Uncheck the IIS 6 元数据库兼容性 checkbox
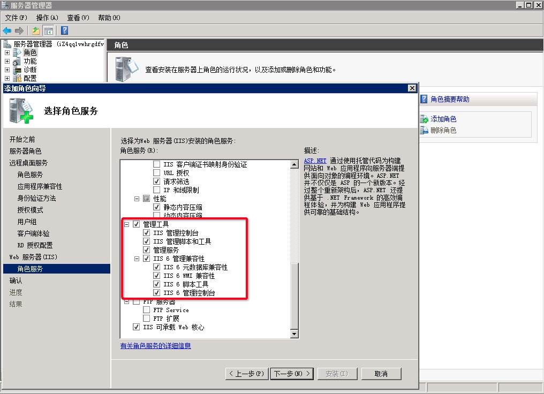The image size is (544, 394). pos(157,267)
